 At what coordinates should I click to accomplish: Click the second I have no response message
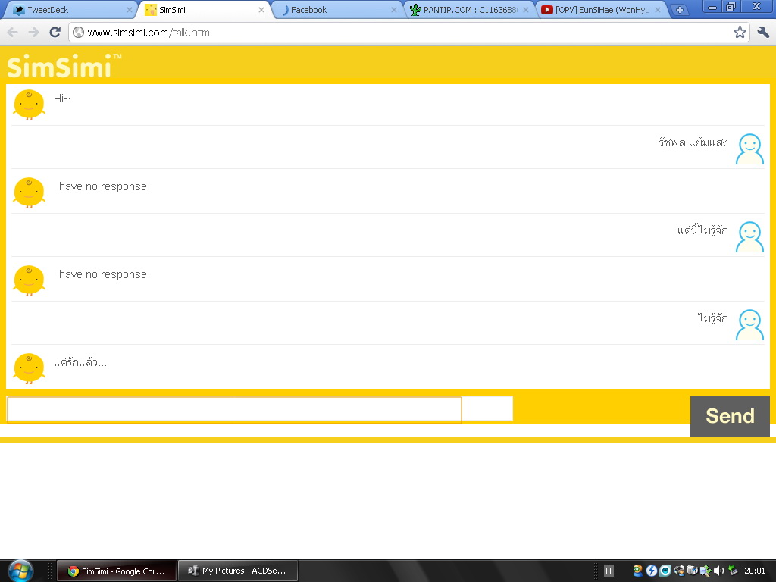click(102, 274)
